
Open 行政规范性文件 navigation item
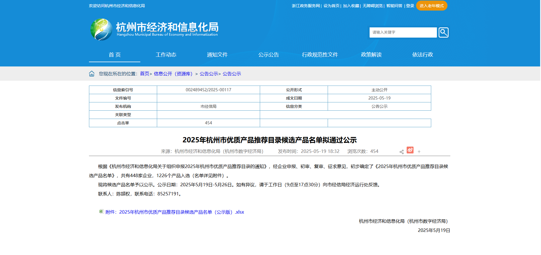click(x=320, y=55)
